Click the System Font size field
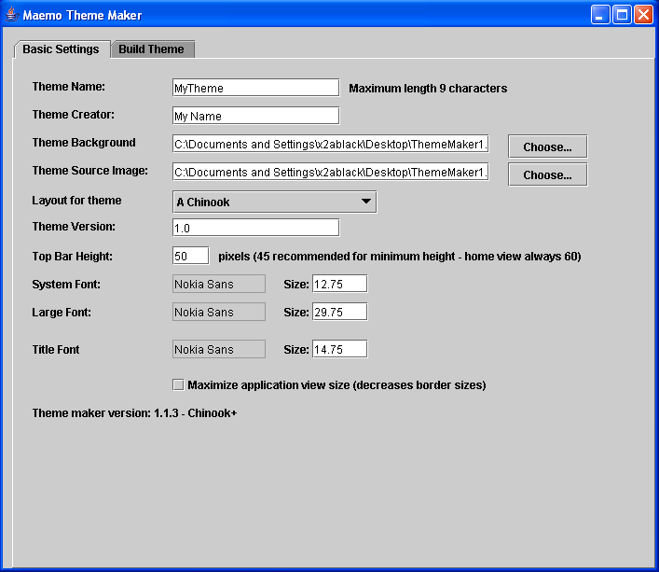 339,284
